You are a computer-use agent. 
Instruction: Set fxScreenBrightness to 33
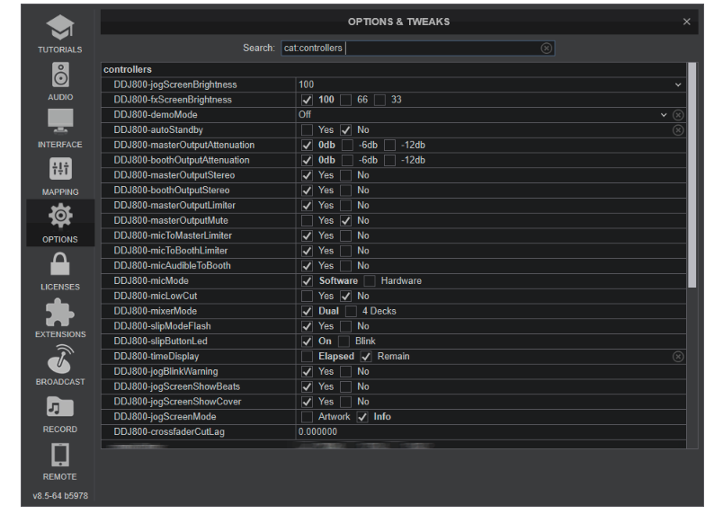click(379, 100)
